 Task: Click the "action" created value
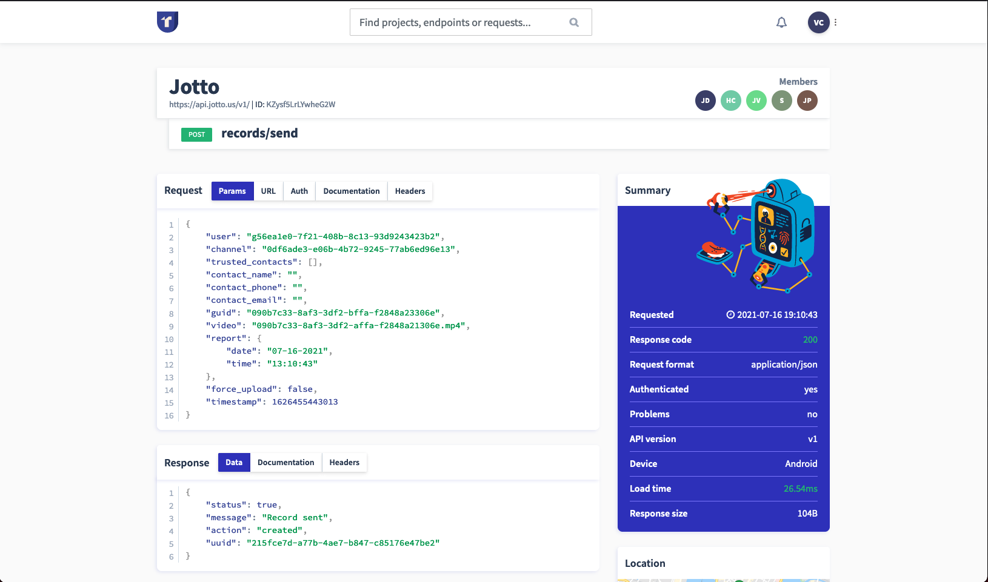coord(279,530)
